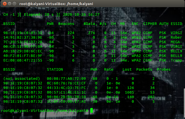Maximize the terminal window

pyautogui.click(x=14, y=4)
